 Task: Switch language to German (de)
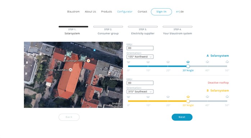[x=182, y=11]
